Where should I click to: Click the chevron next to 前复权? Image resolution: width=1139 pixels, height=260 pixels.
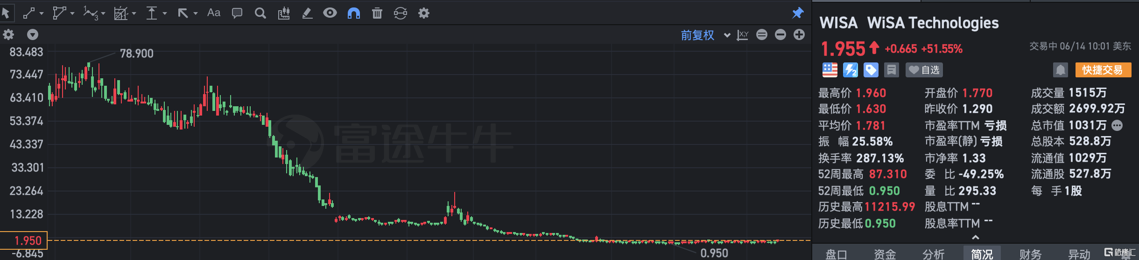tap(727, 35)
